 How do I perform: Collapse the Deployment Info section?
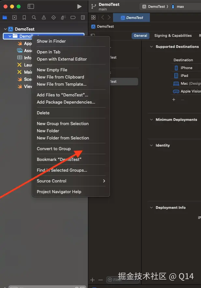click(x=151, y=208)
